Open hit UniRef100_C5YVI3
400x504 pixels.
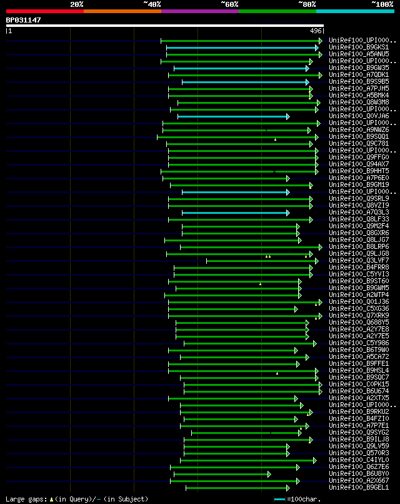tap(359, 274)
